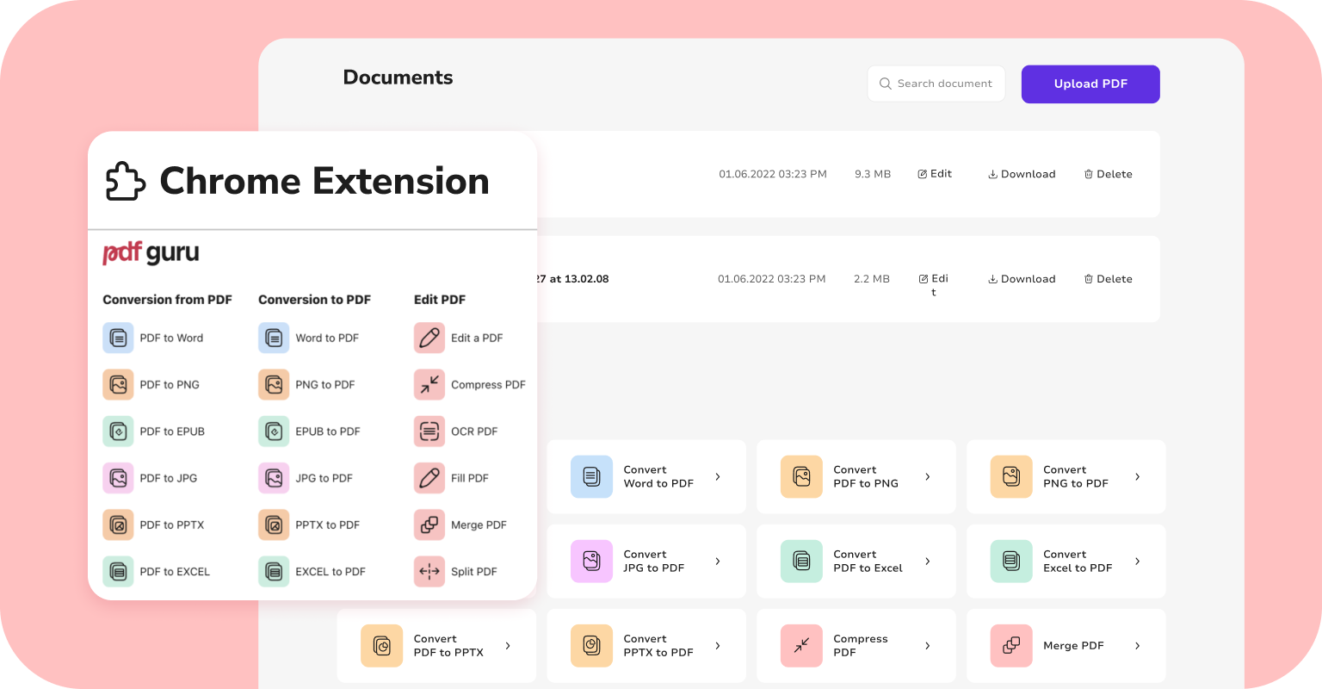The width and height of the screenshot is (1322, 689).
Task: Click the Fill PDF icon
Action: click(429, 478)
